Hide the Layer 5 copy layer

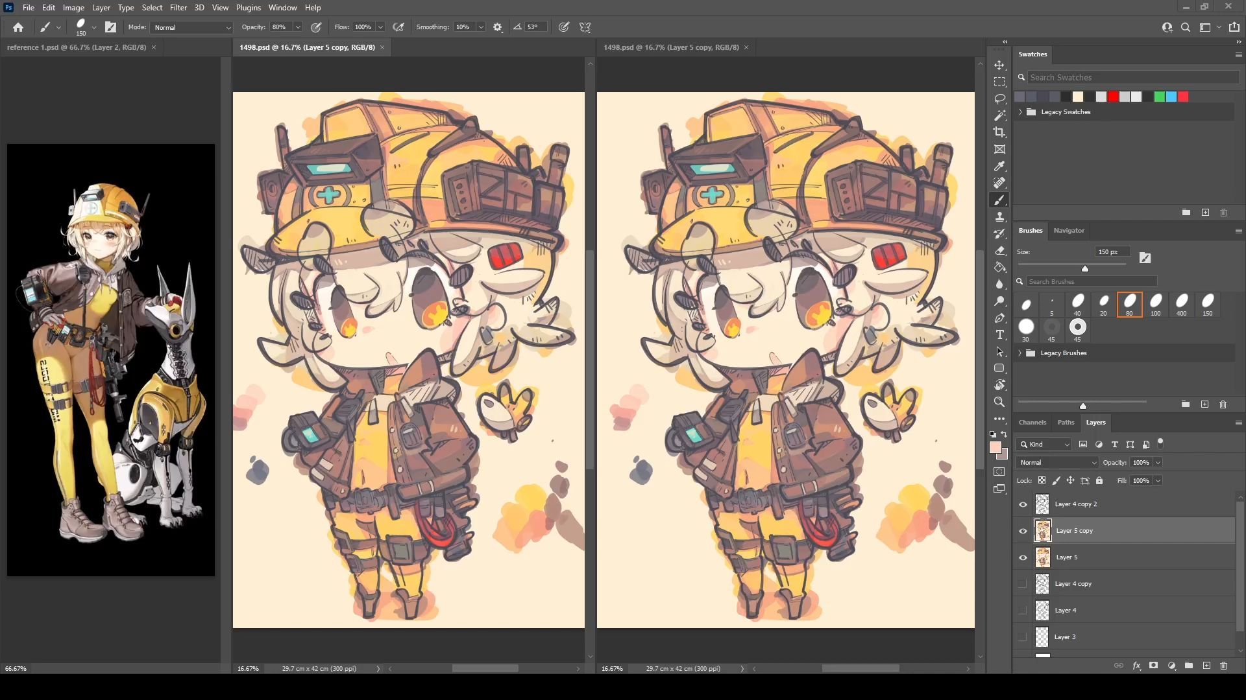click(1023, 531)
